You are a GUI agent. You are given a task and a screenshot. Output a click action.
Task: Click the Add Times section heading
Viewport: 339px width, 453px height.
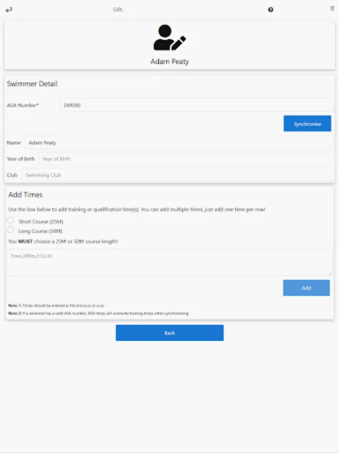pos(26,195)
